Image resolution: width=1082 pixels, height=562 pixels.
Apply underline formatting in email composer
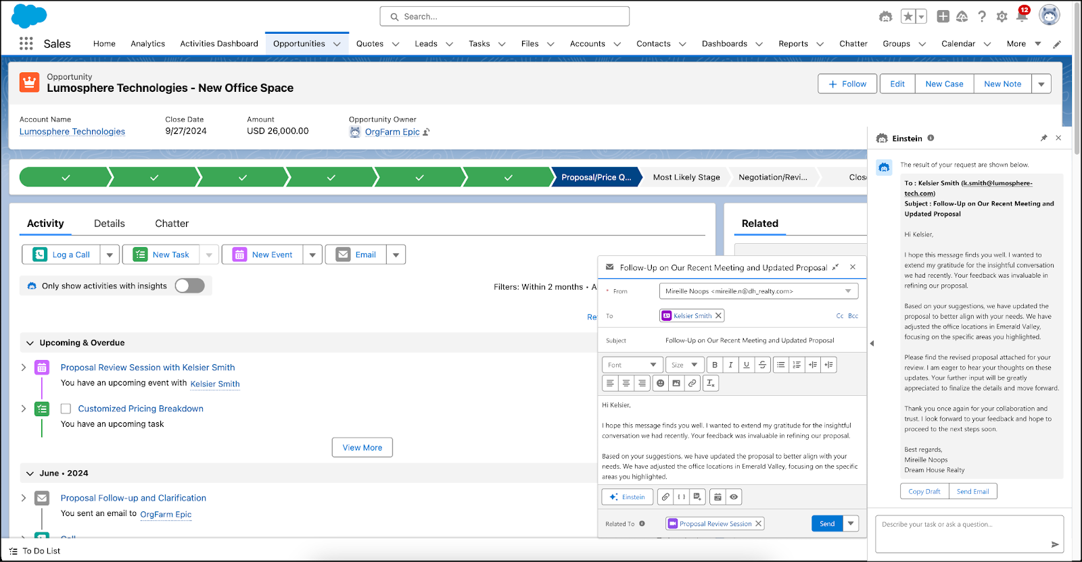click(x=747, y=365)
